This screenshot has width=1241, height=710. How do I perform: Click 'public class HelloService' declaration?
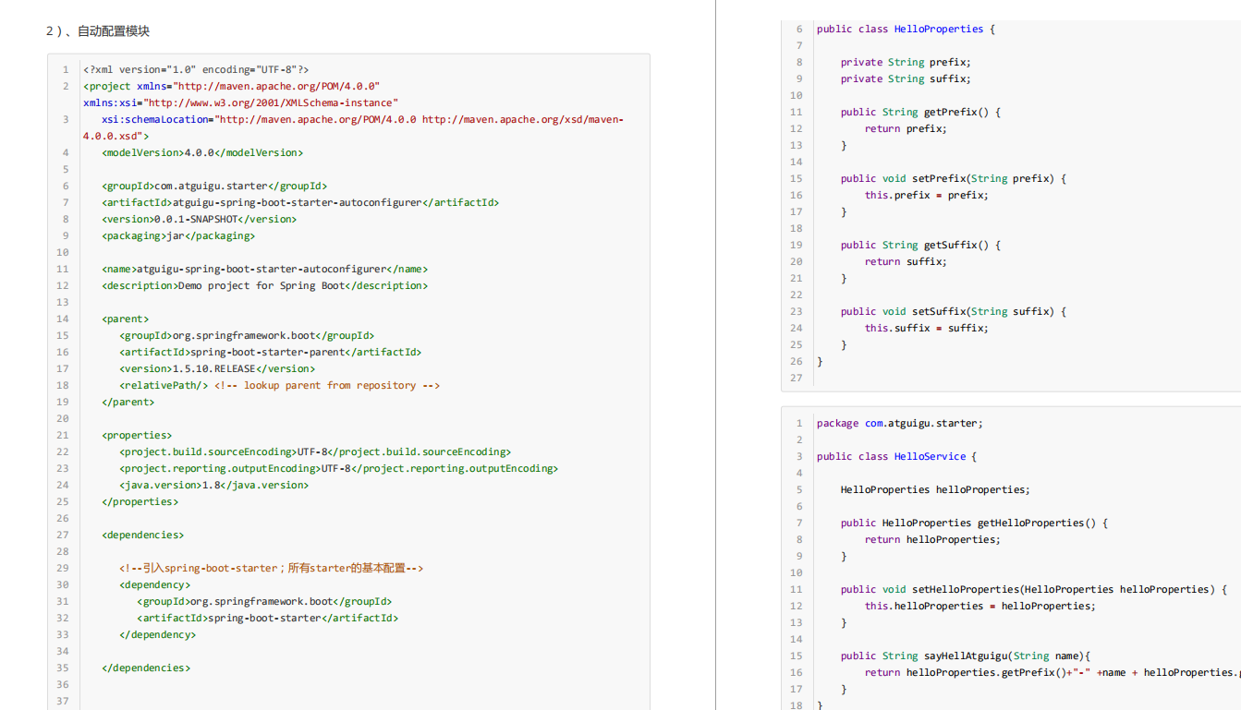[x=896, y=457]
